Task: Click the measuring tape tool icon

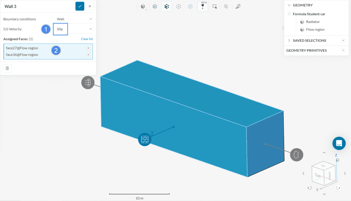Action: [238, 6]
